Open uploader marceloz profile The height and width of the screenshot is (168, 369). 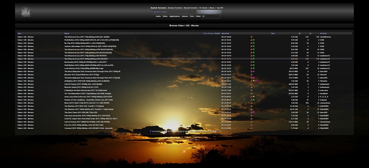324,90
